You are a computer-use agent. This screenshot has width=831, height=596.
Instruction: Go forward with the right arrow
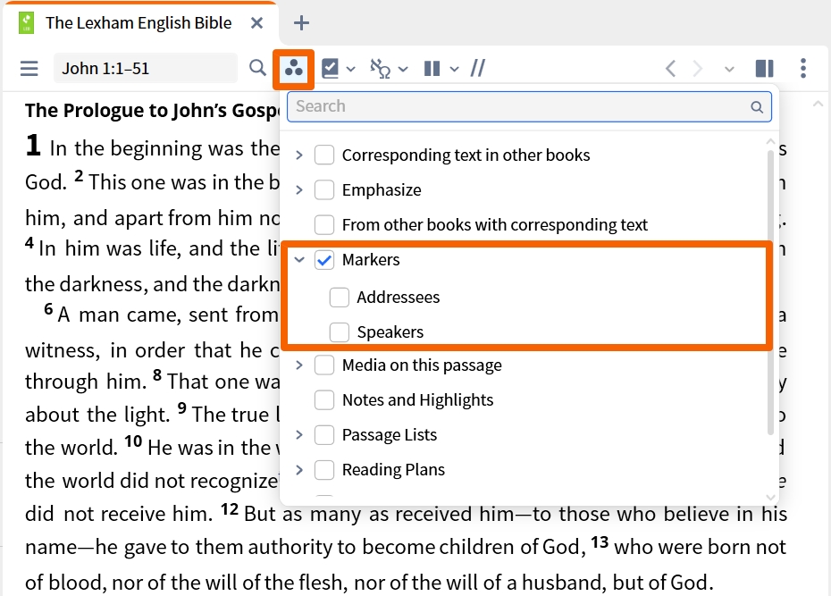pos(698,68)
